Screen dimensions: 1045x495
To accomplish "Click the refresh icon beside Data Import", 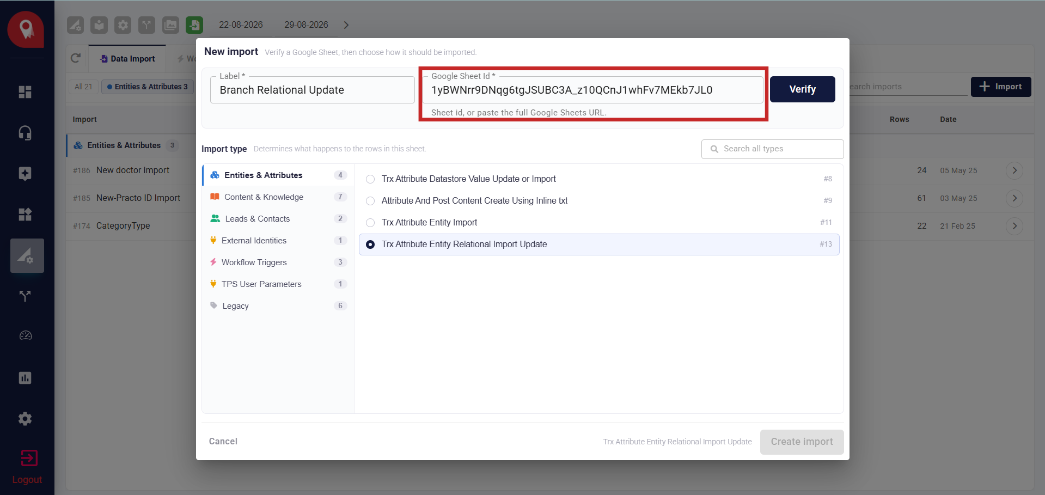I will [76, 58].
